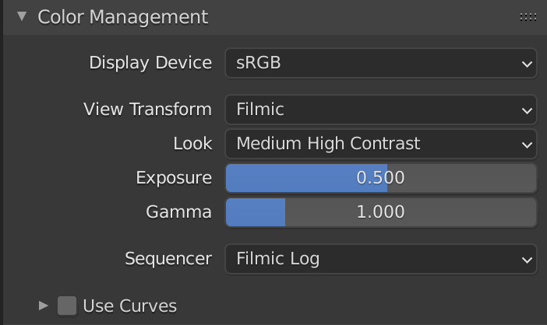Open the Sequencer Filmic Log dropdown
Screen dimensions: 547x325
(380, 259)
